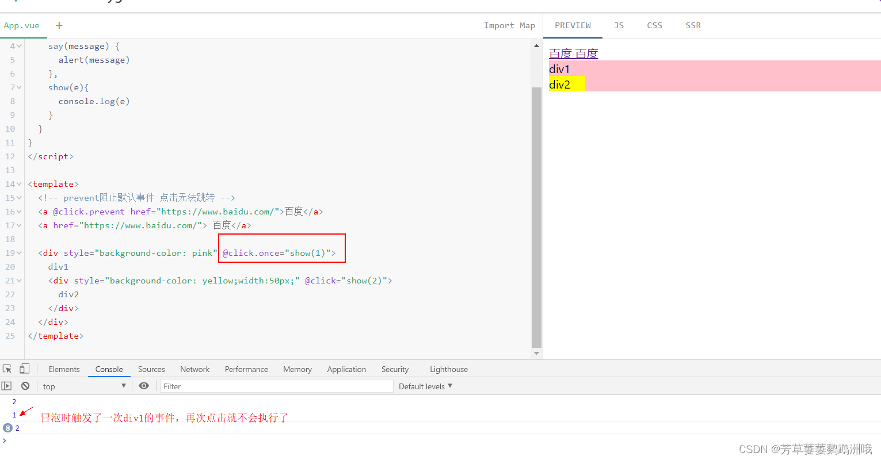
Task: Open the Performance devtools tab
Action: (x=246, y=369)
